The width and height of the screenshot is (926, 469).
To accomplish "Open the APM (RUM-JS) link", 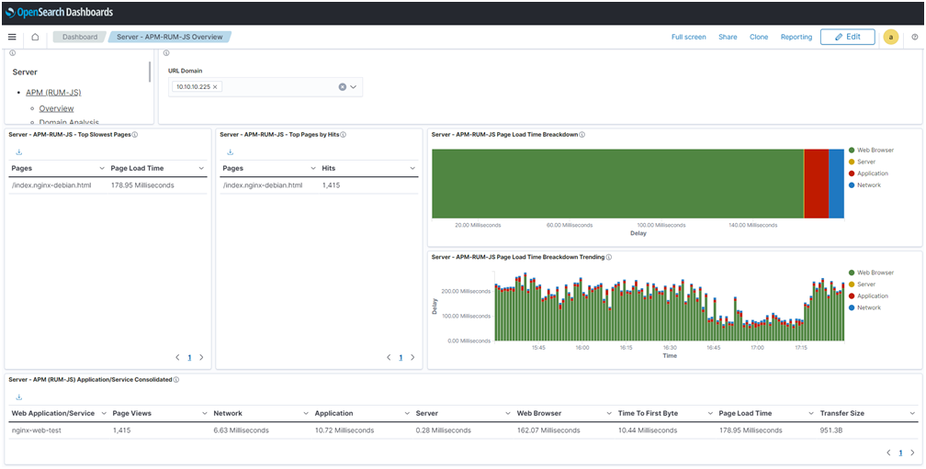I will [53, 93].
